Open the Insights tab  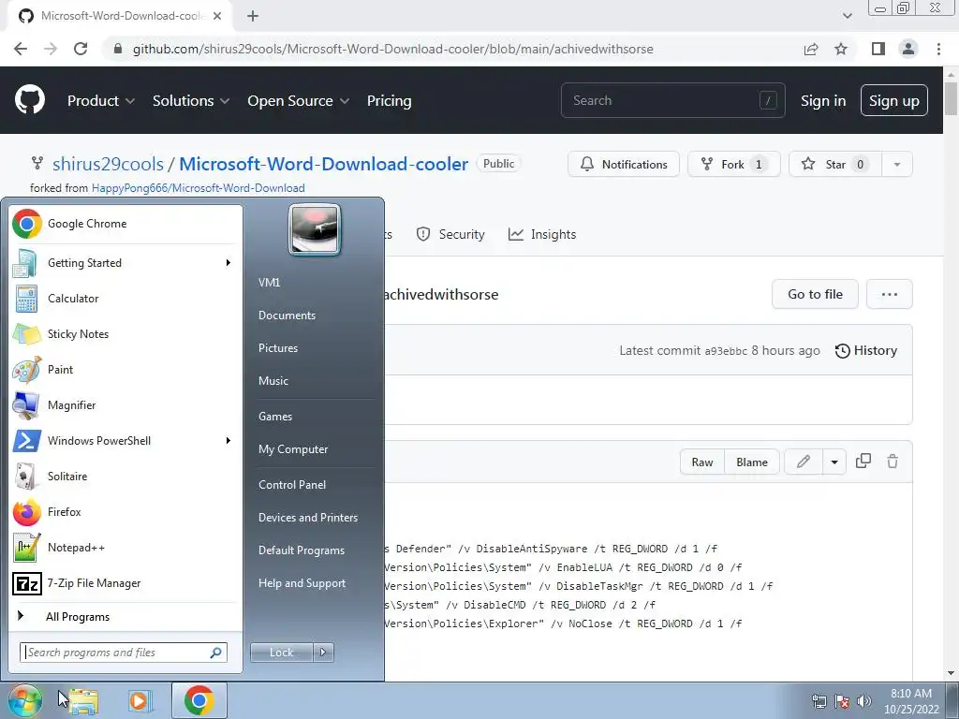tap(542, 234)
